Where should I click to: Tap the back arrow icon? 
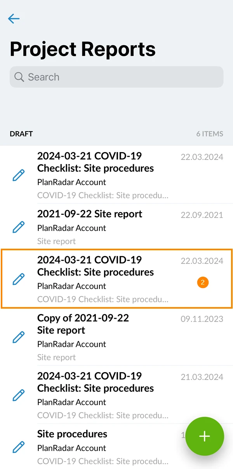[14, 18]
